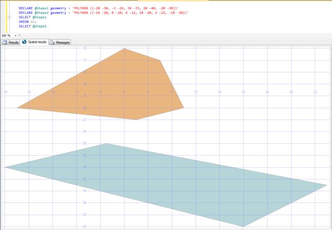
Task: Click the horizontal scroll arrow beside the zoom box
Action: point(19,35)
